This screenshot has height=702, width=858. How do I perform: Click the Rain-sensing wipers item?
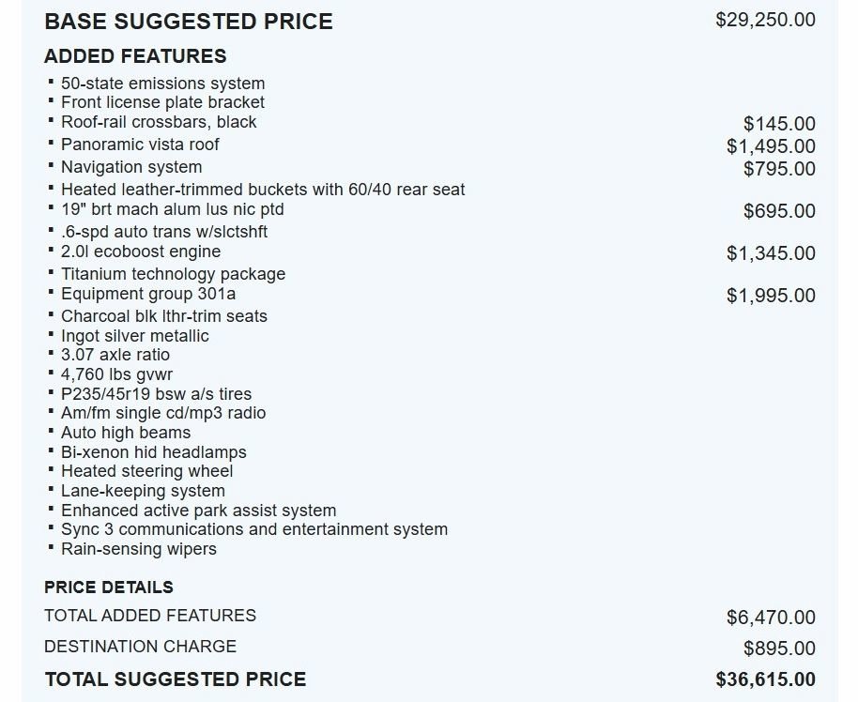tap(139, 549)
